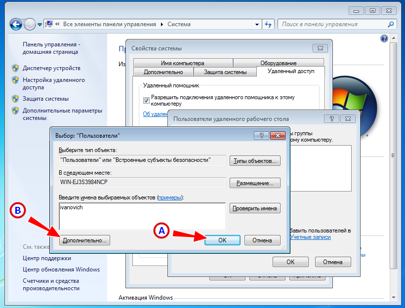Click the refresh button beside address bar
The height and width of the screenshot is (308, 405).
tap(268, 25)
